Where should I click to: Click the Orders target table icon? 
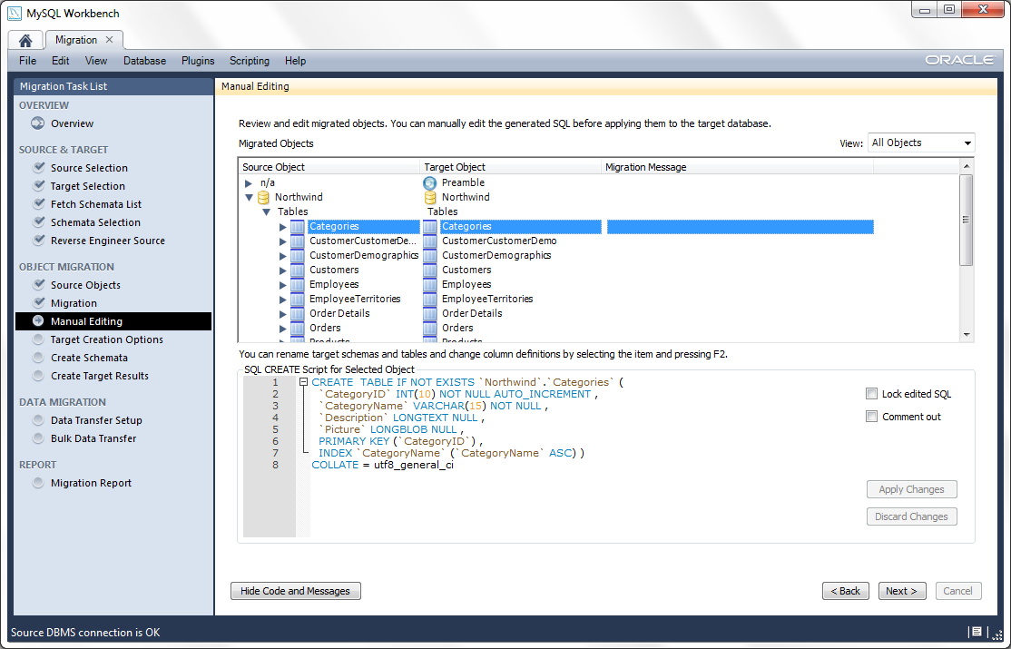(x=430, y=328)
